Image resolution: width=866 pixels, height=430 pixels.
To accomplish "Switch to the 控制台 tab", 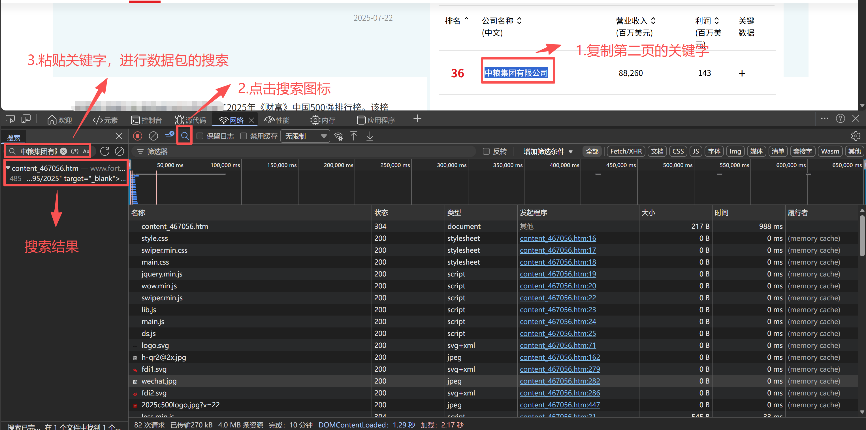I will coord(146,120).
